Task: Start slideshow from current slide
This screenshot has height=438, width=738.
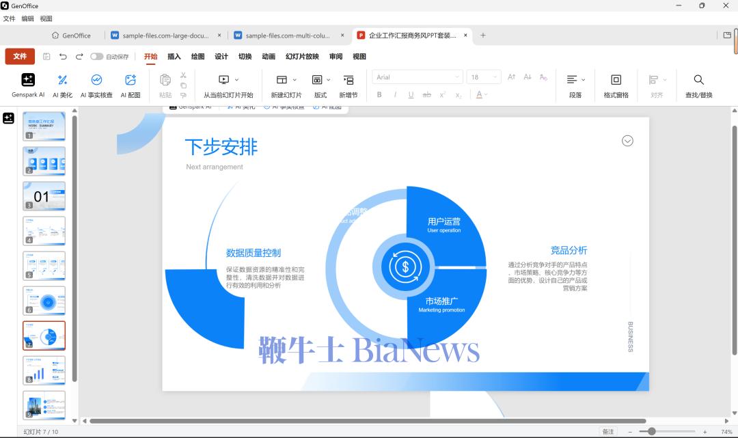Action: (228, 85)
